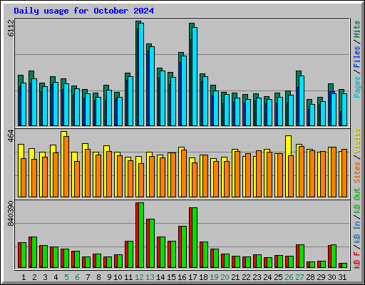Click day 12 on the x-axis
This screenshot has height=285, width=365.
[x=139, y=277]
